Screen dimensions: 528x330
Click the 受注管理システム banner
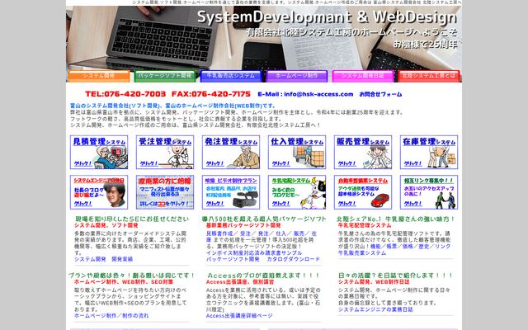tap(165, 152)
